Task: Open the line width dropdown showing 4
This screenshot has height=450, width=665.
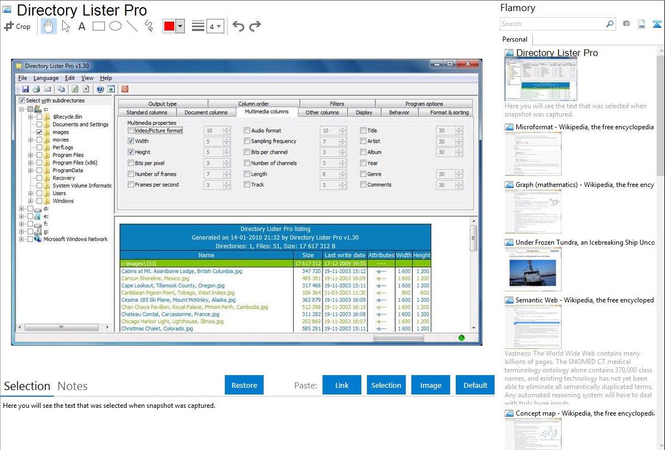Action: click(x=215, y=27)
